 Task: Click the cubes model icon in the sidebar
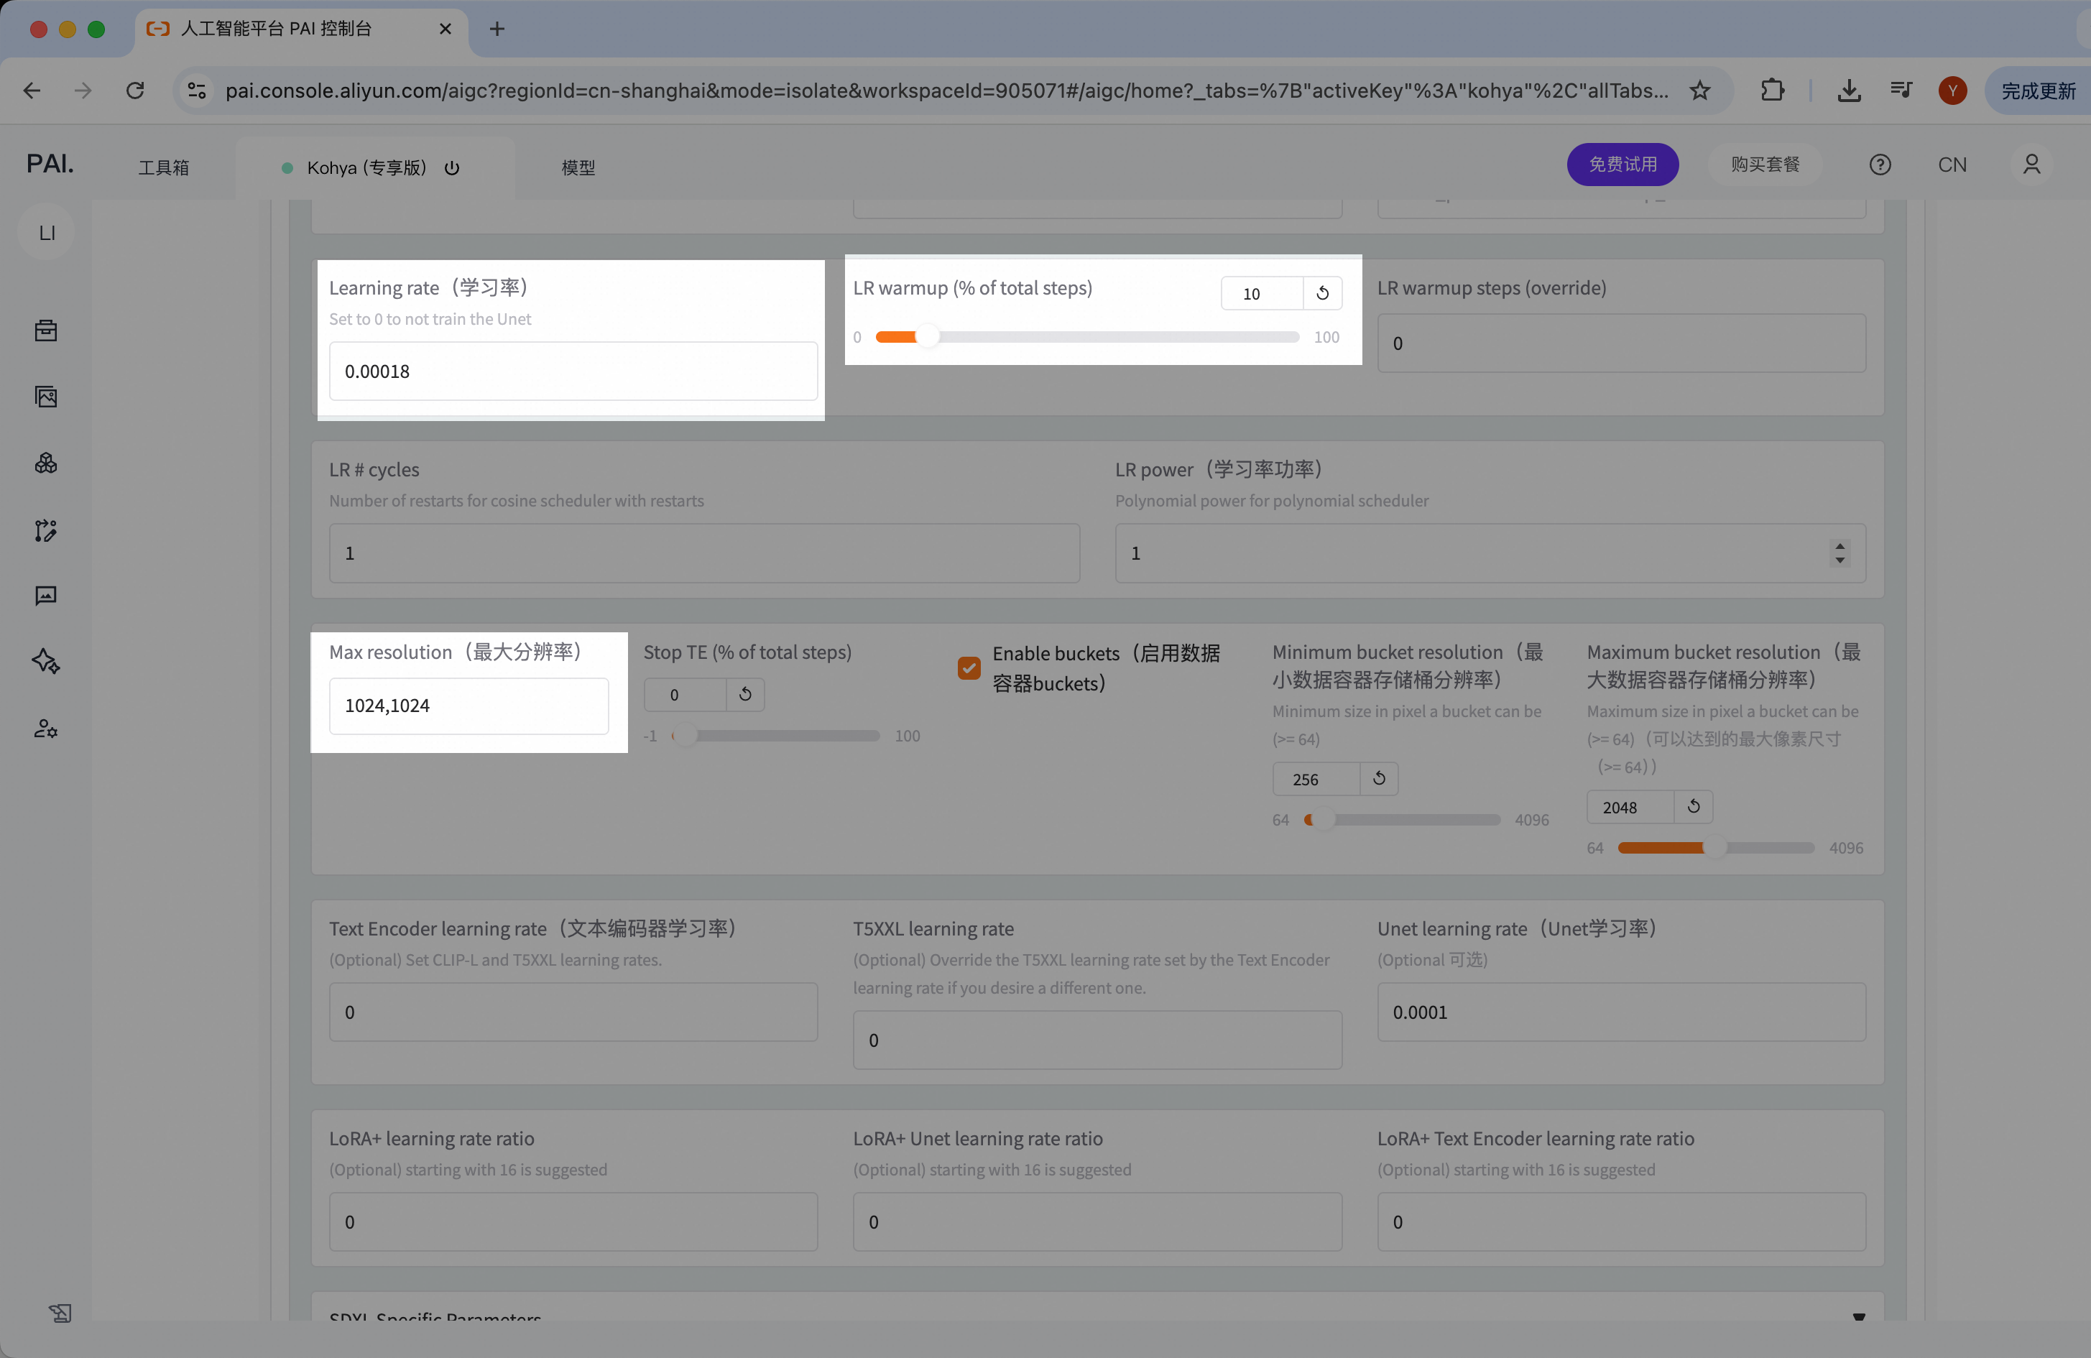[x=46, y=463]
